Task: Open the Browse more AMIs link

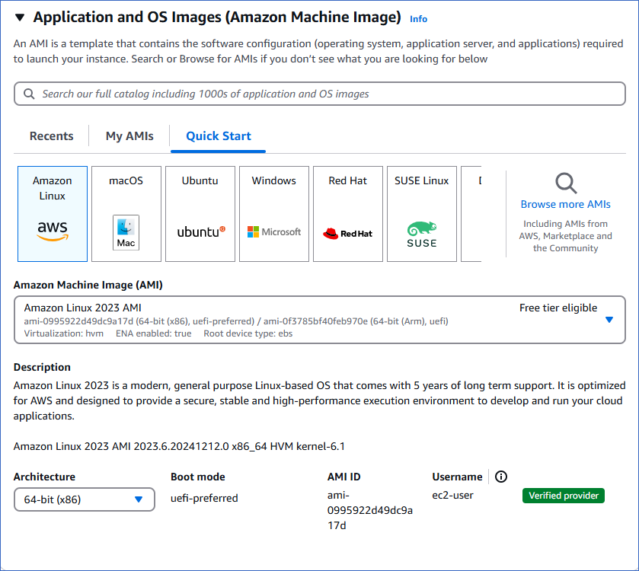Action: click(x=566, y=204)
